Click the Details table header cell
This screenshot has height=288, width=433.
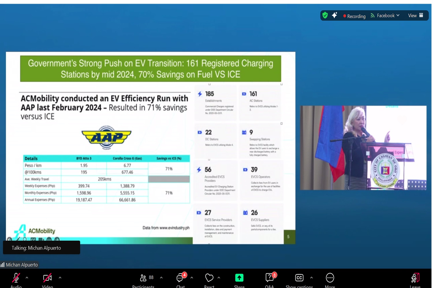(42, 158)
